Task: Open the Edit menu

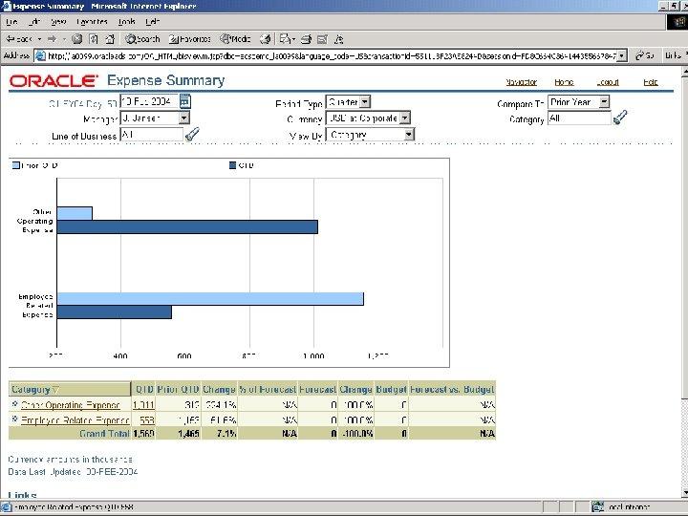Action: tap(34, 21)
